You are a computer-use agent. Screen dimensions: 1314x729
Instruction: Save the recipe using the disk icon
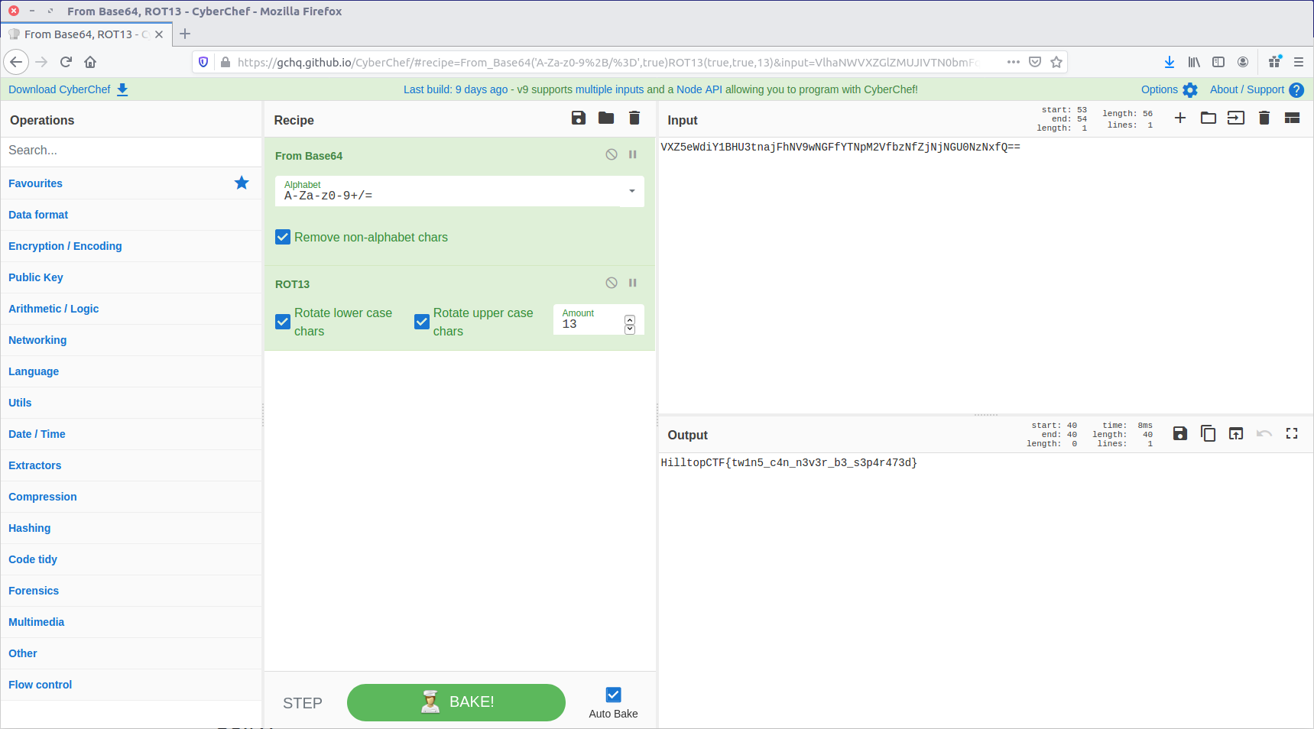coord(579,118)
